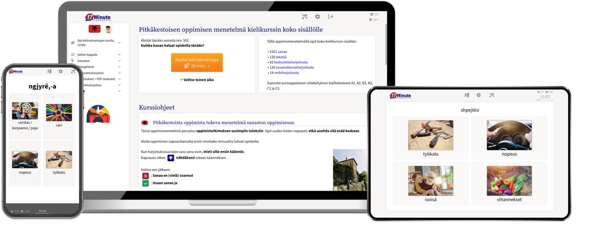Screen dimensions: 599x227
Task: Click the logout icon on laptop
Action: [330, 17]
